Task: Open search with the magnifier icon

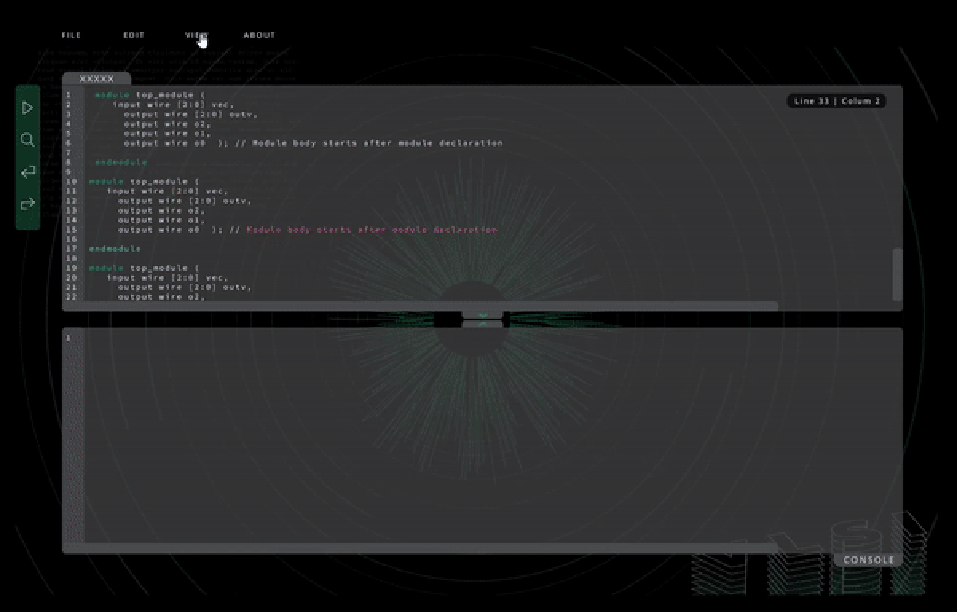Action: coord(27,140)
